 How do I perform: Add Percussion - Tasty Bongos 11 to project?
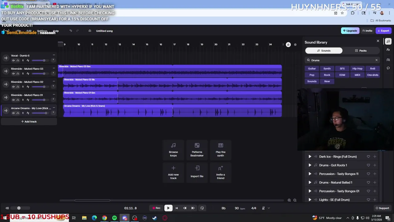tap(375, 174)
